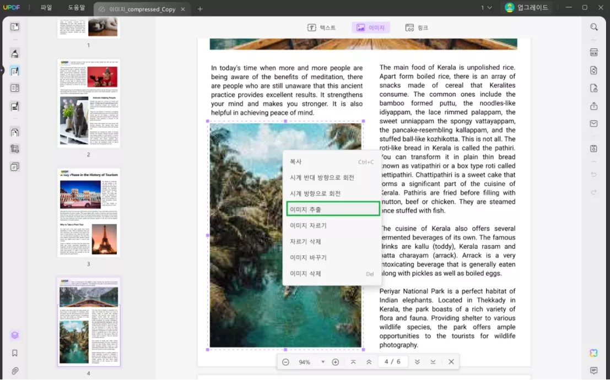The image size is (610, 380).
Task: Click the 업그레이드 button
Action: point(526,8)
